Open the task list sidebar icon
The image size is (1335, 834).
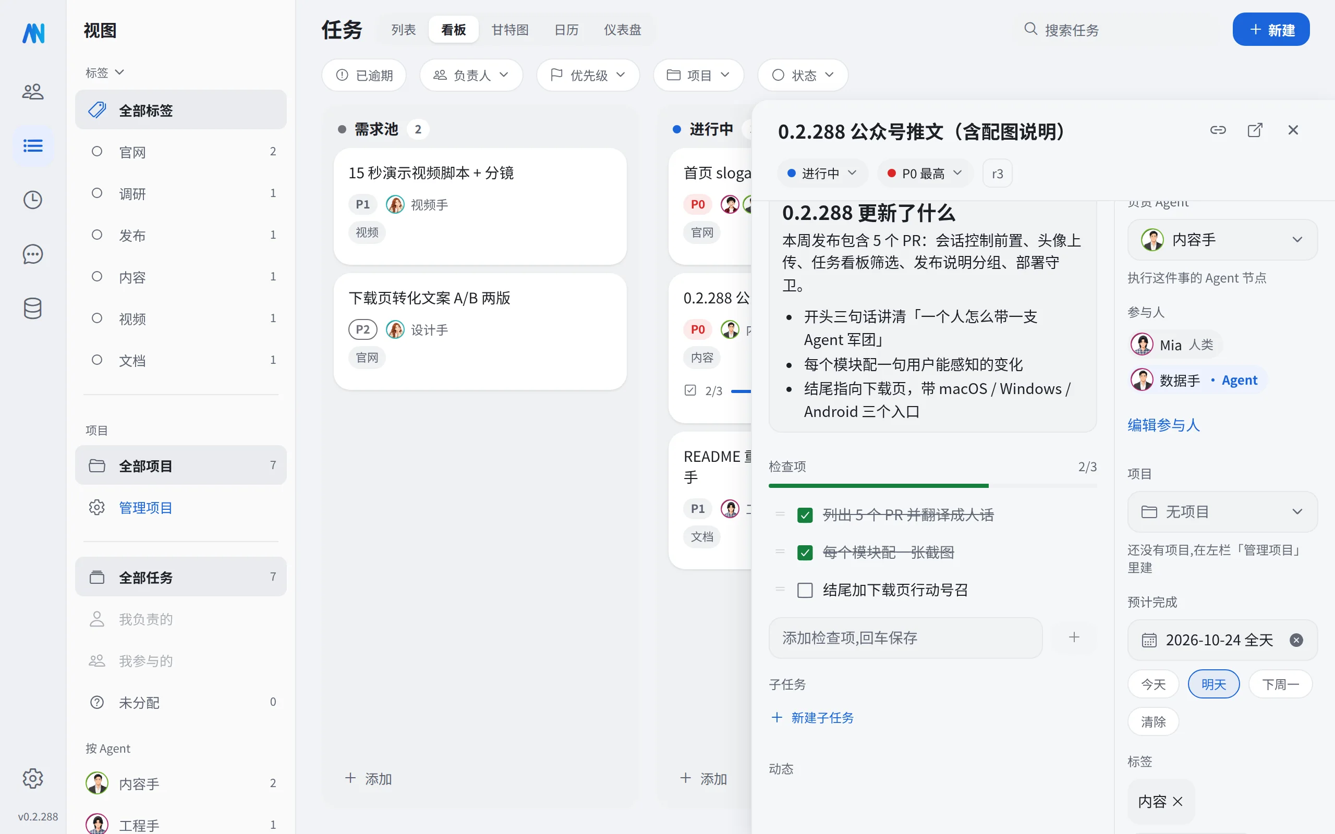tap(33, 145)
